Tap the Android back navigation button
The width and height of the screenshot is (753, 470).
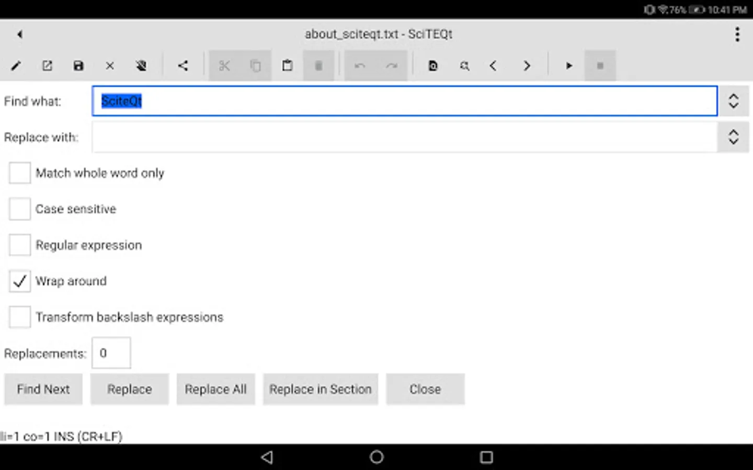(267, 457)
